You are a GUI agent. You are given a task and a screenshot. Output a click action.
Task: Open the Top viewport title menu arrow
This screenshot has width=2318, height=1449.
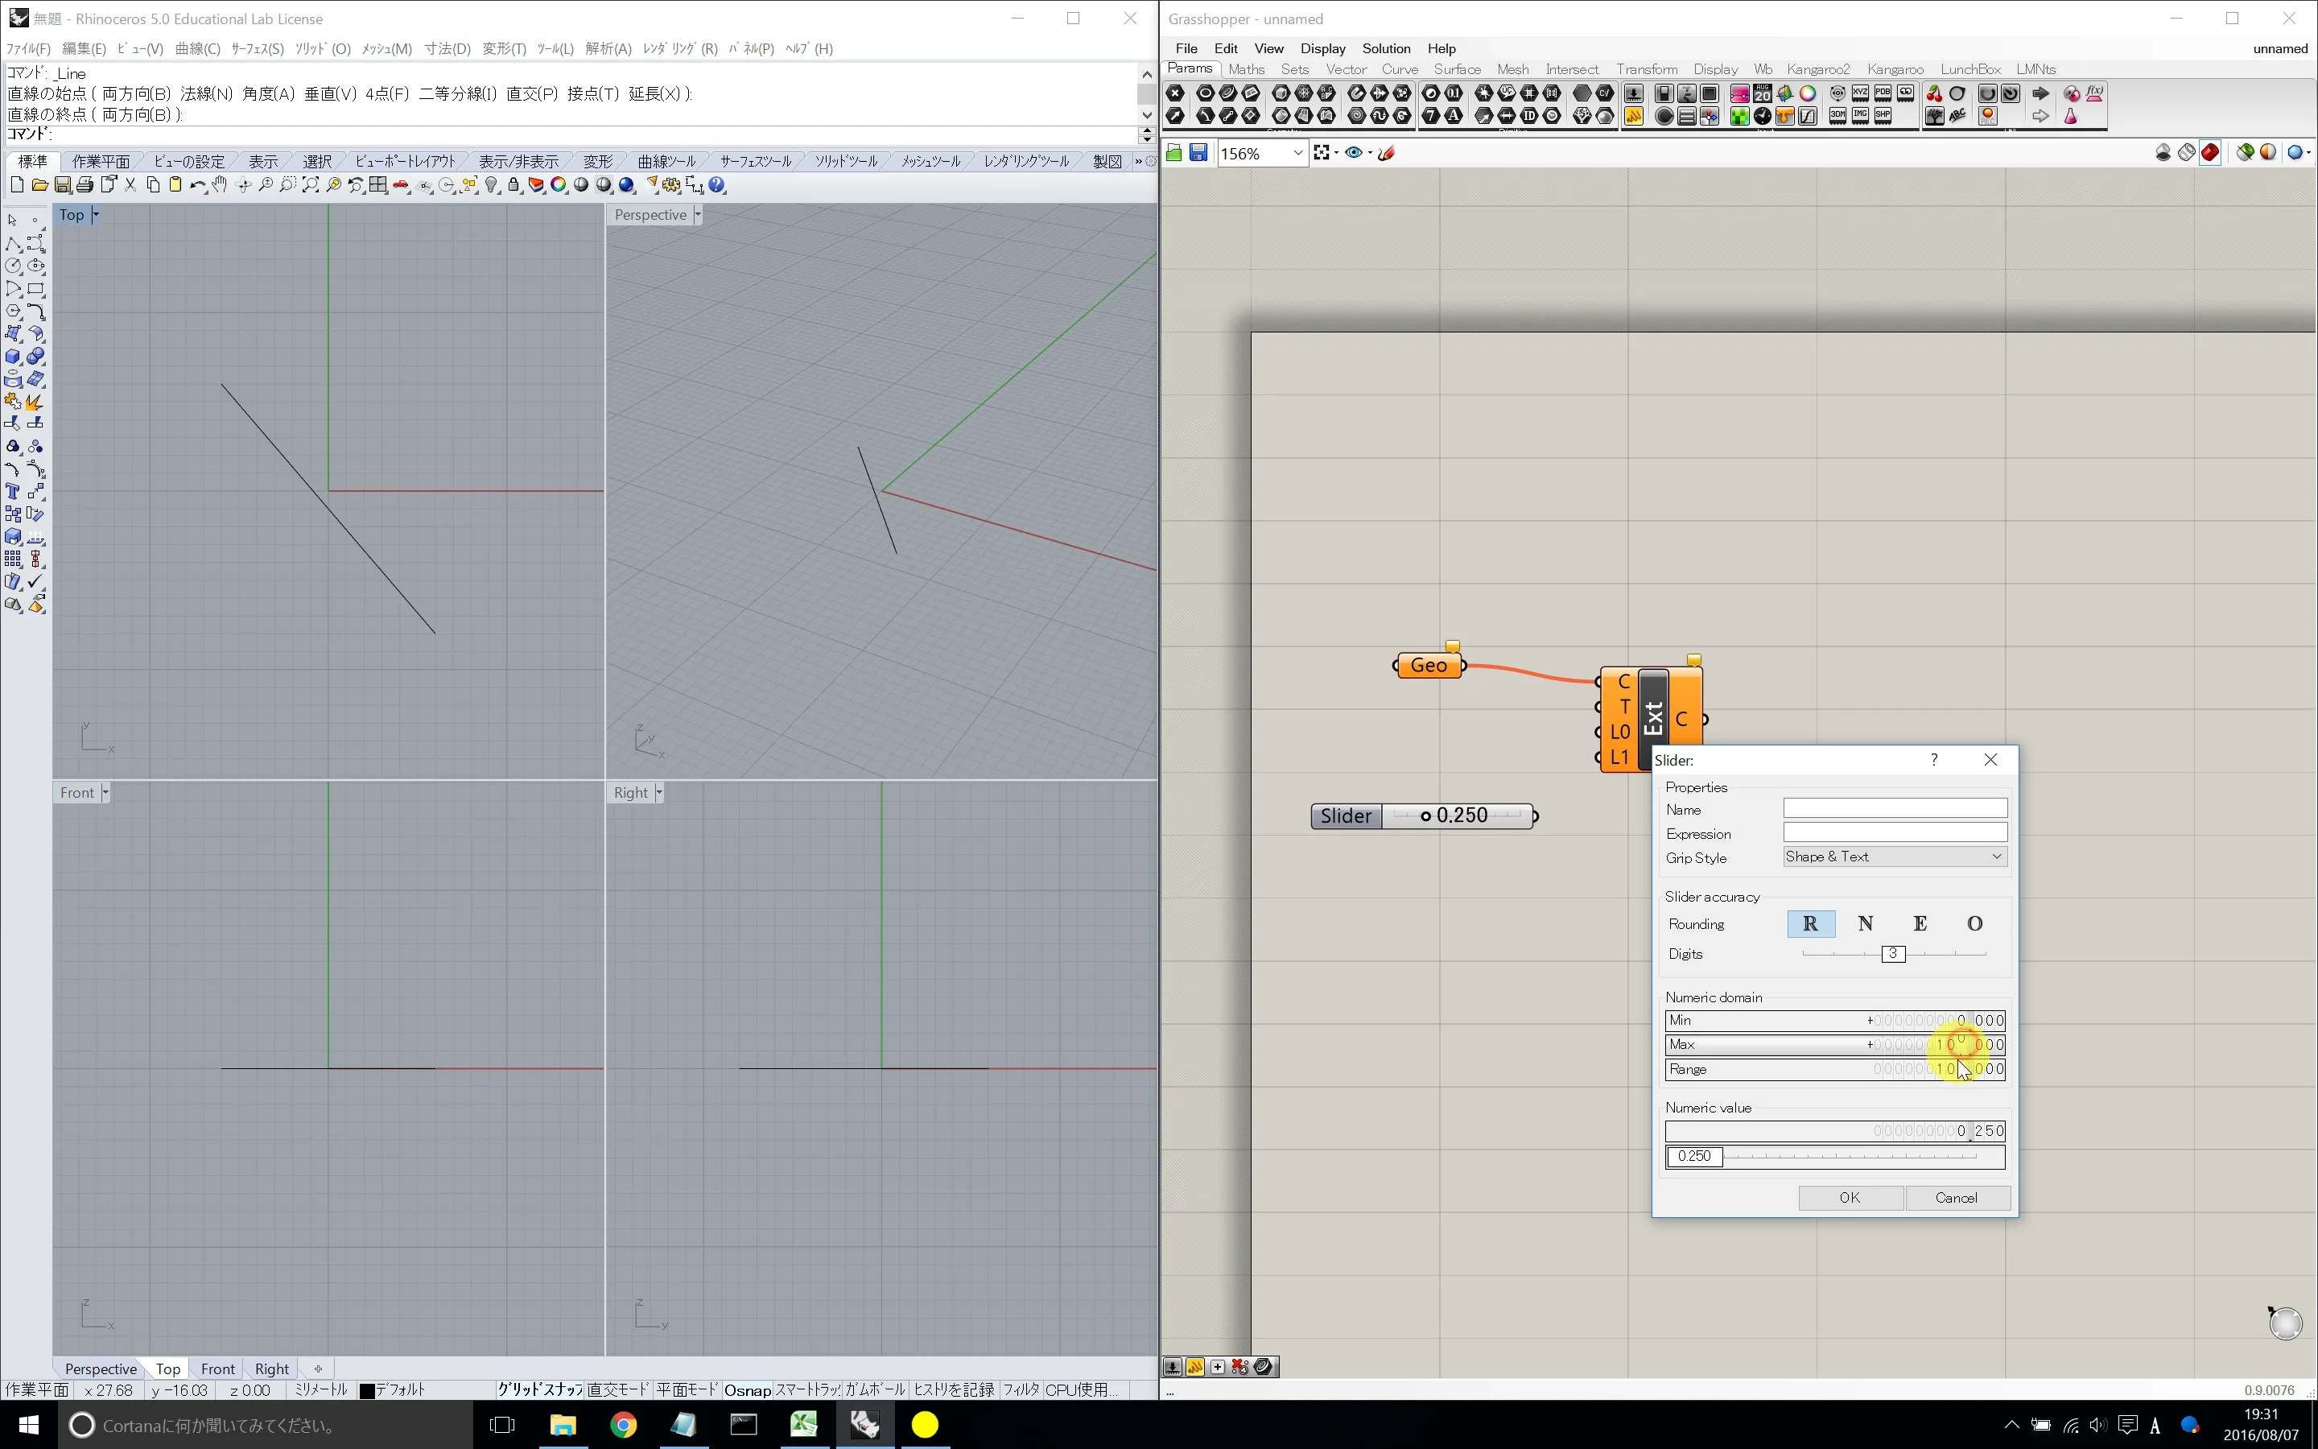(x=95, y=215)
